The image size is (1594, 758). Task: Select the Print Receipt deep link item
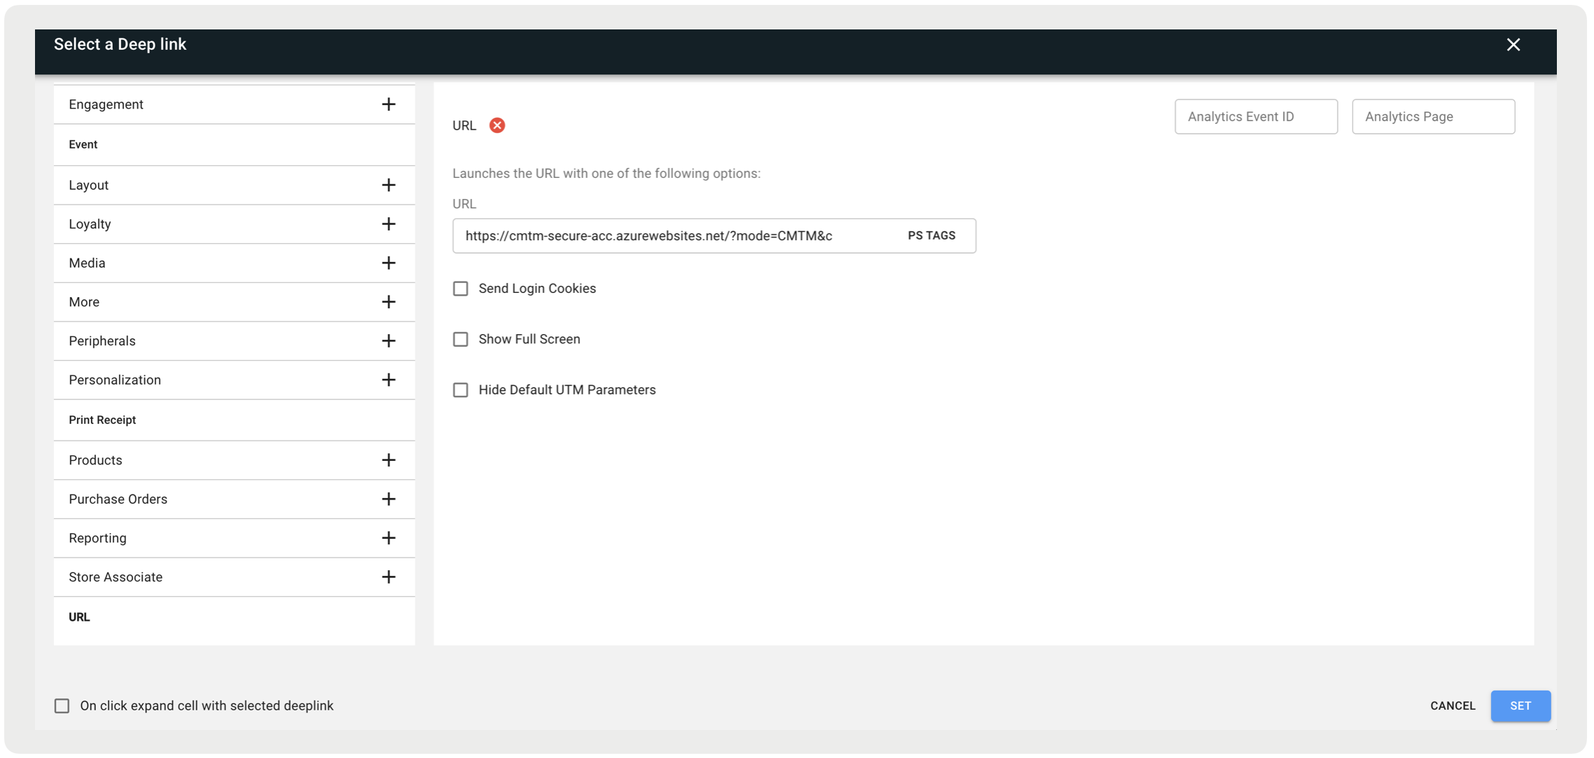click(234, 420)
